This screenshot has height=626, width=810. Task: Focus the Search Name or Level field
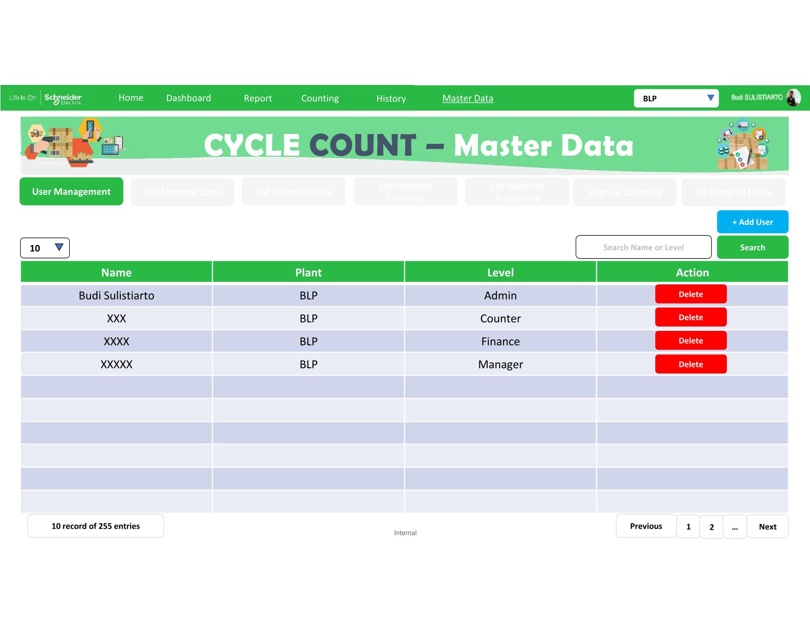pyautogui.click(x=643, y=247)
